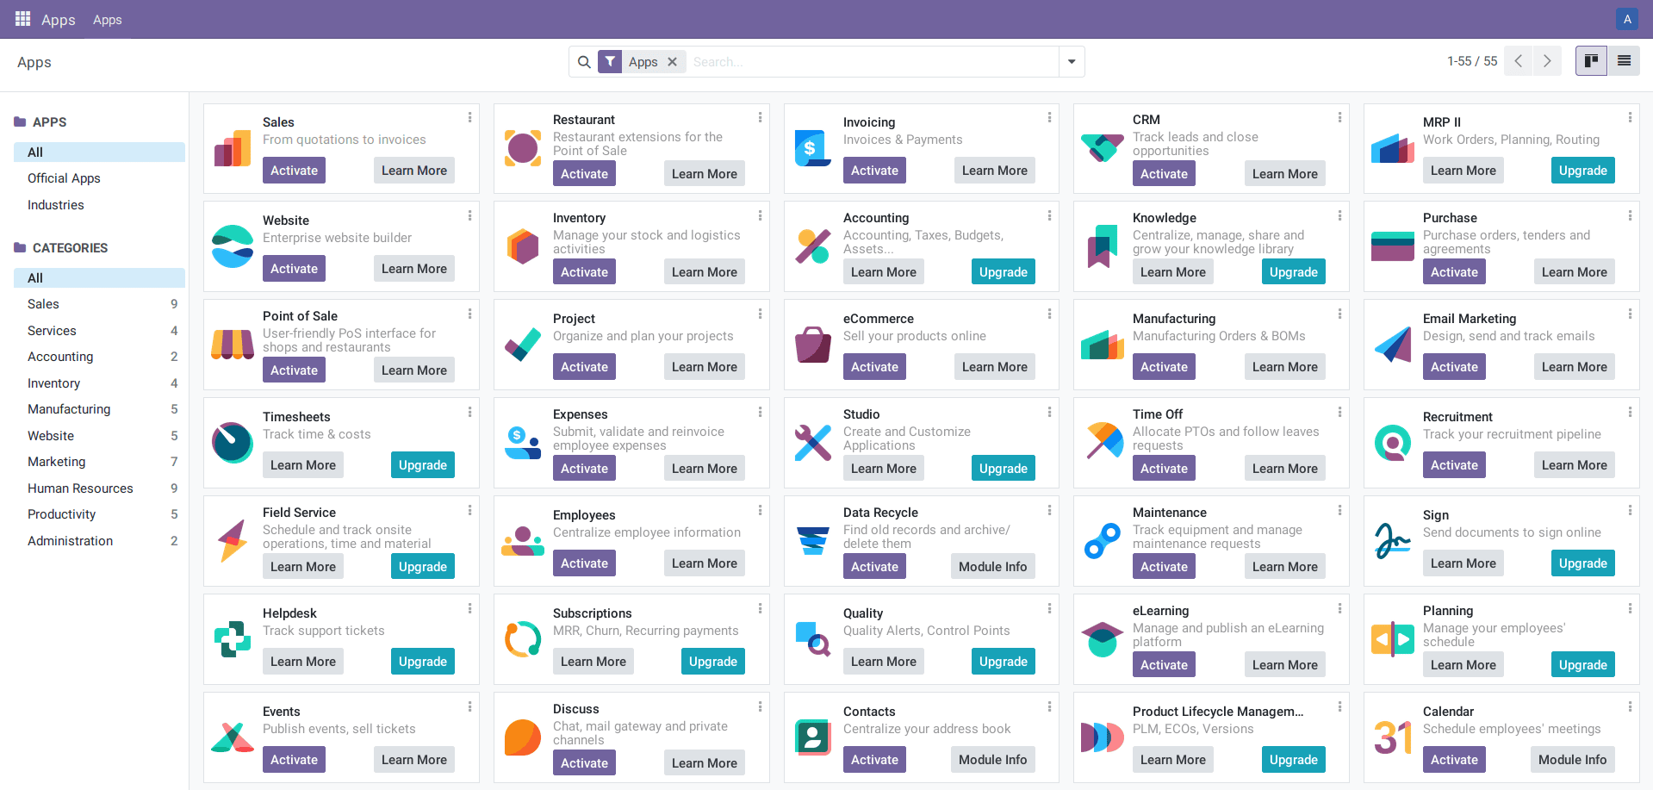This screenshot has height=790, width=1653.
Task: Click the eCommerce shopping bag icon
Action: click(x=812, y=345)
